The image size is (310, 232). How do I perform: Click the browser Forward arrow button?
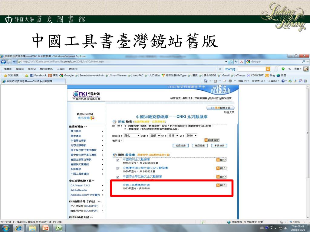point(9,62)
